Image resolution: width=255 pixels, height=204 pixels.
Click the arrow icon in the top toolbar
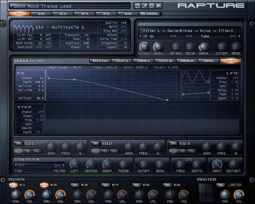[159, 6]
